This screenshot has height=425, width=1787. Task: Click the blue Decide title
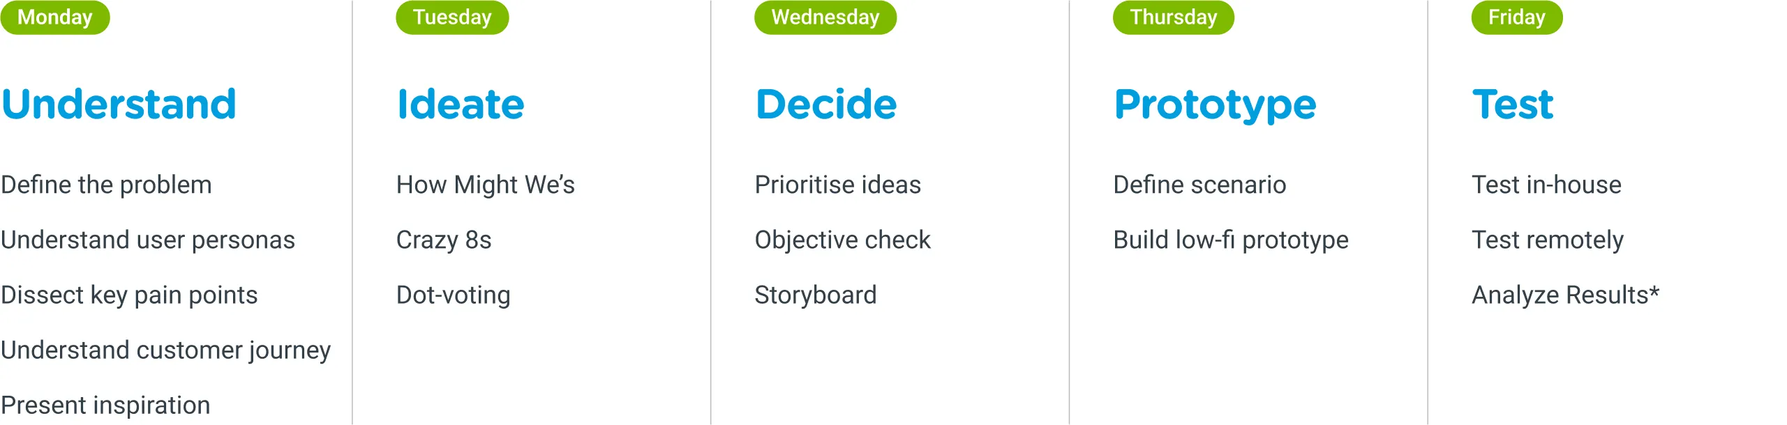pyautogui.click(x=826, y=105)
